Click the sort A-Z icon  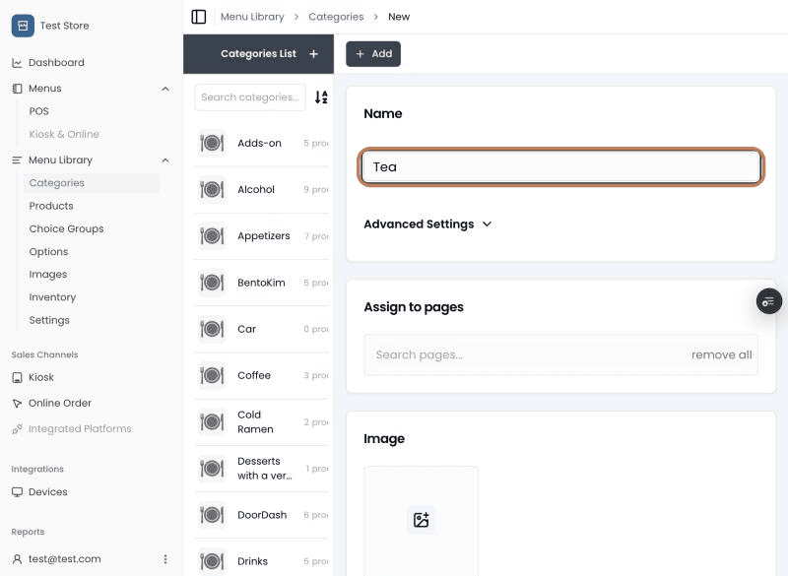point(321,96)
